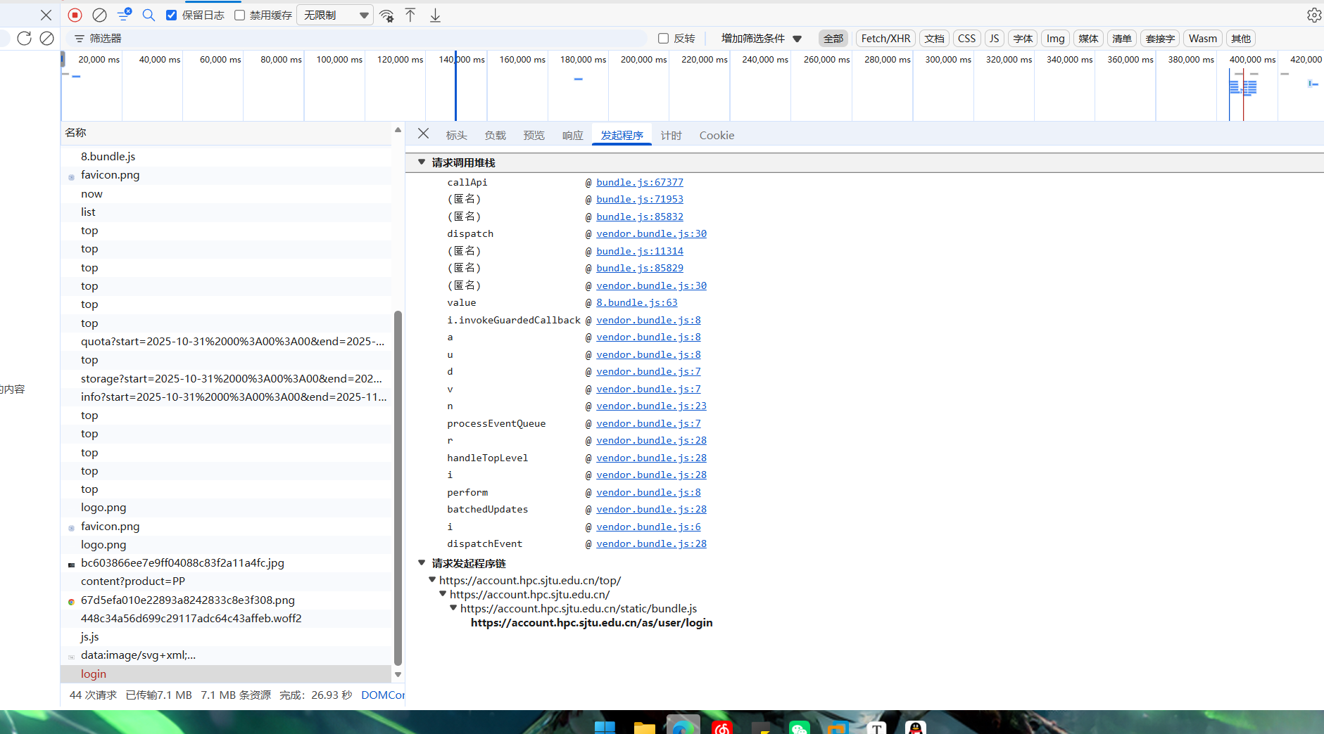Open File Explorer from the taskbar
Viewport: 1324px width, 734px height.
pos(644,727)
